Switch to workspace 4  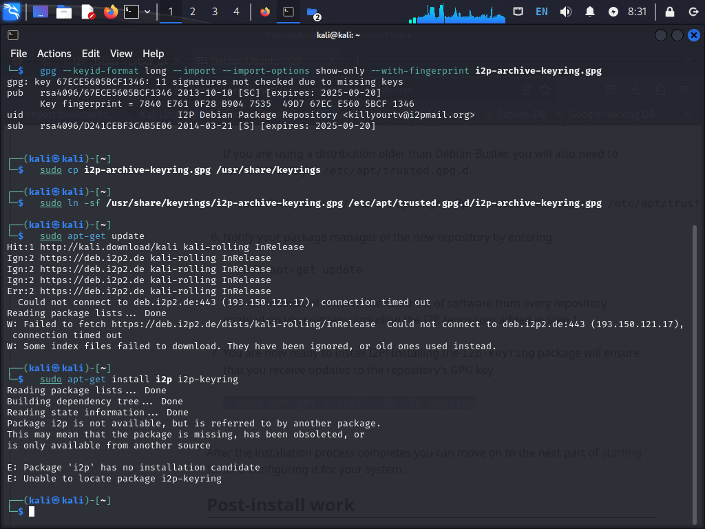click(237, 12)
